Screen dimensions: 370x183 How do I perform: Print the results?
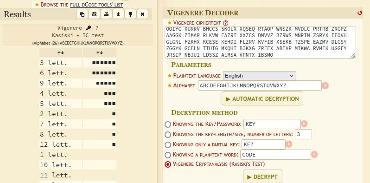pyautogui.click(x=106, y=14)
